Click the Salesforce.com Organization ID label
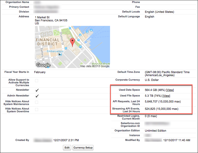Viewport: 198px width, 153px height. click(x=130, y=125)
